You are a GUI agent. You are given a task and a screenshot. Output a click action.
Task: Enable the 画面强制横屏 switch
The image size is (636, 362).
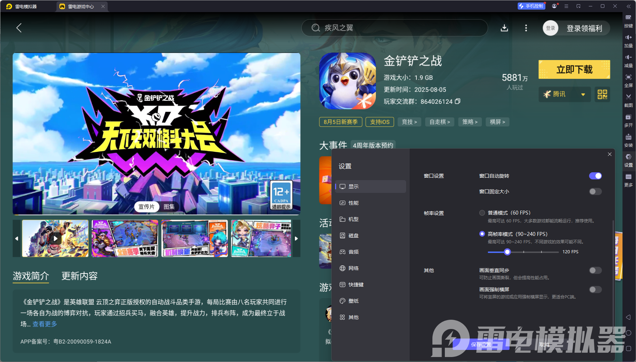(595, 290)
